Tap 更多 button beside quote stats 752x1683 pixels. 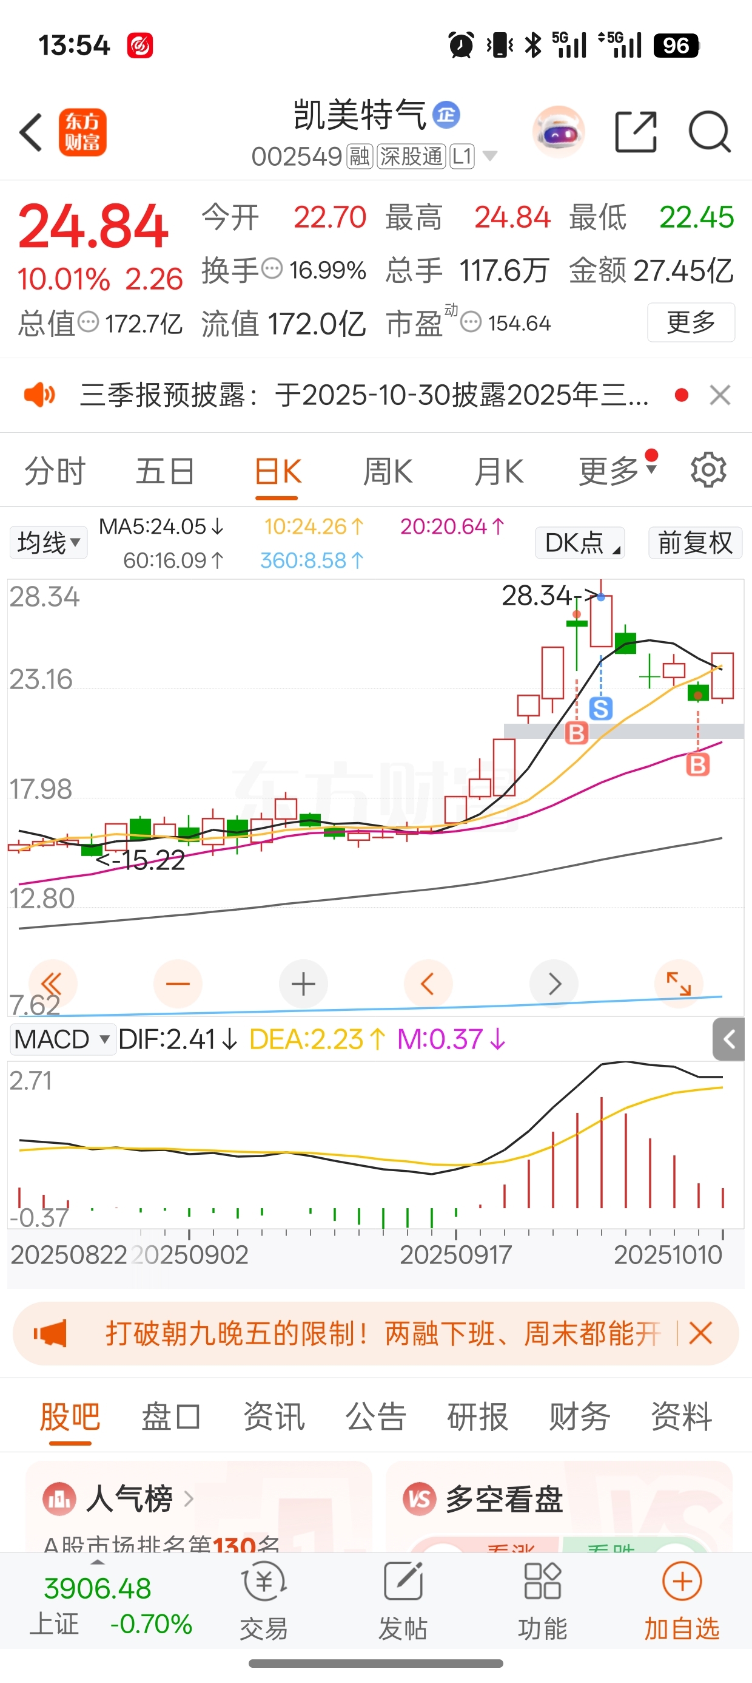click(691, 322)
